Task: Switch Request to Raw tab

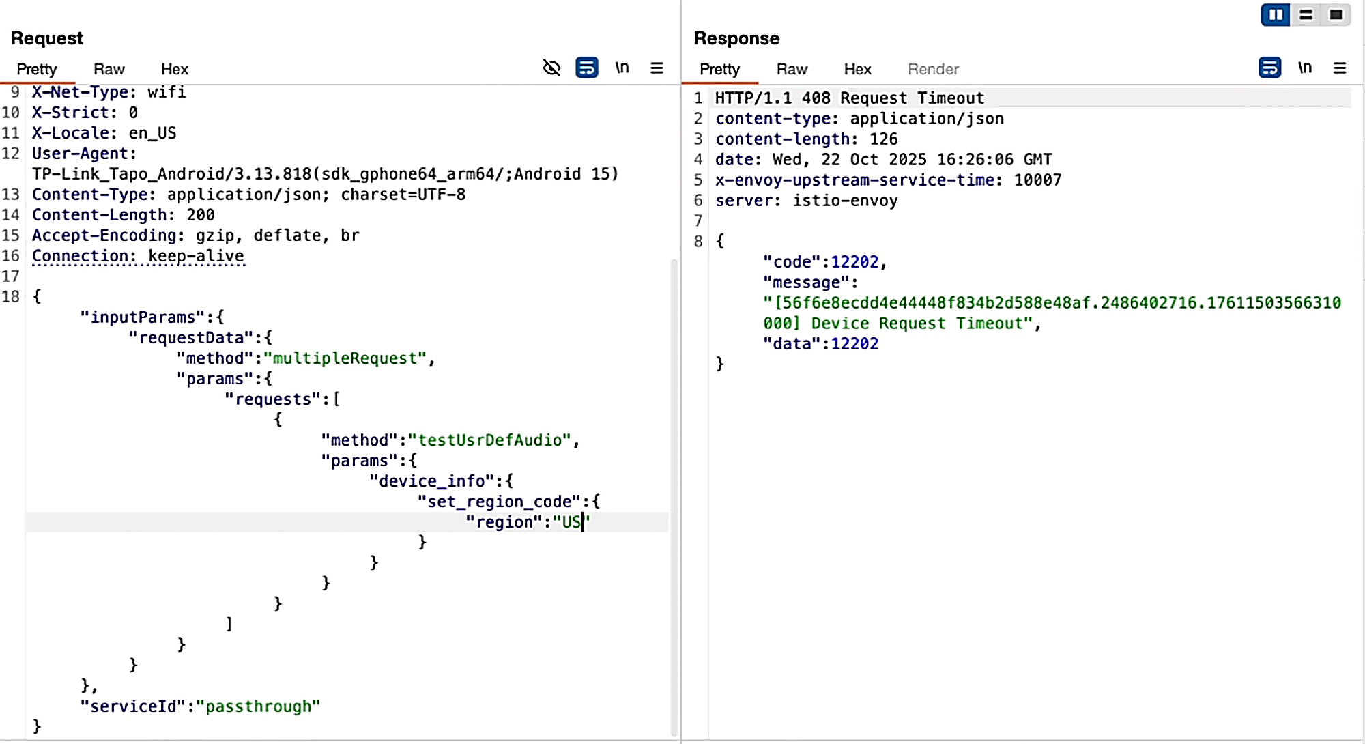Action: tap(109, 69)
